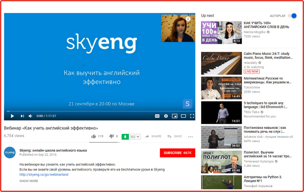Open the Полиглот lesson thumbnail
This screenshot has height=192, width=304.
[x=222, y=162]
